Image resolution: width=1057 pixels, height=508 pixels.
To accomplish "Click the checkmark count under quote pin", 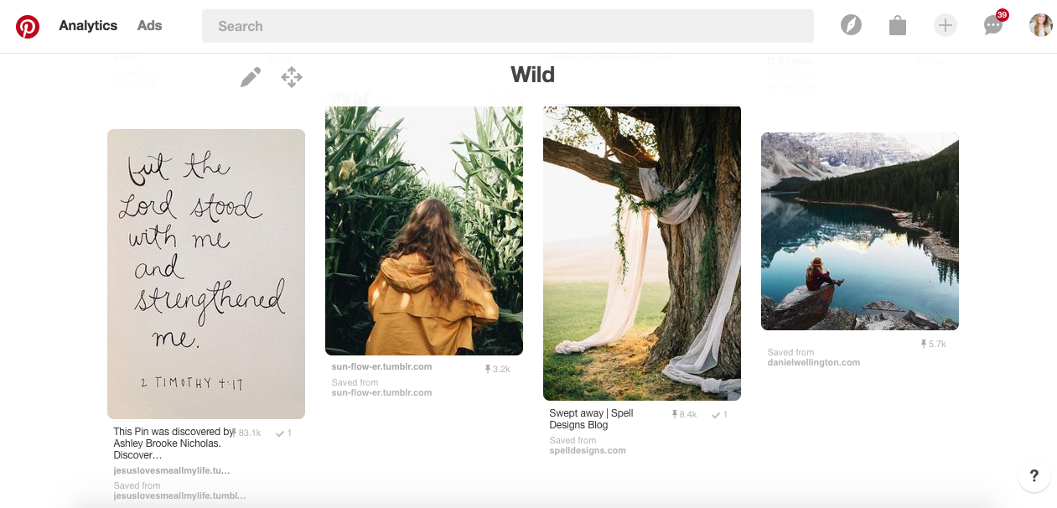I will tap(283, 433).
